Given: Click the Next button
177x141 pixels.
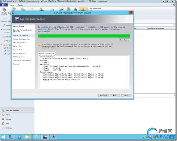Looking at the screenshot, I should (115, 96).
